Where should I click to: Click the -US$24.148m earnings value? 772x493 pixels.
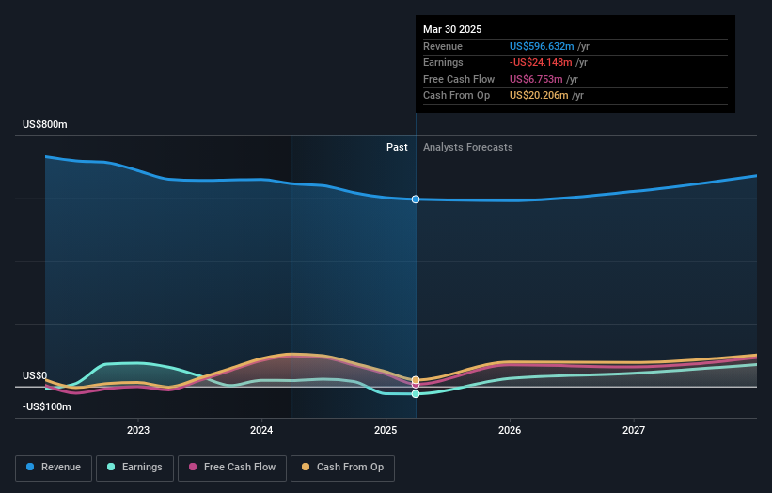pyautogui.click(x=541, y=62)
